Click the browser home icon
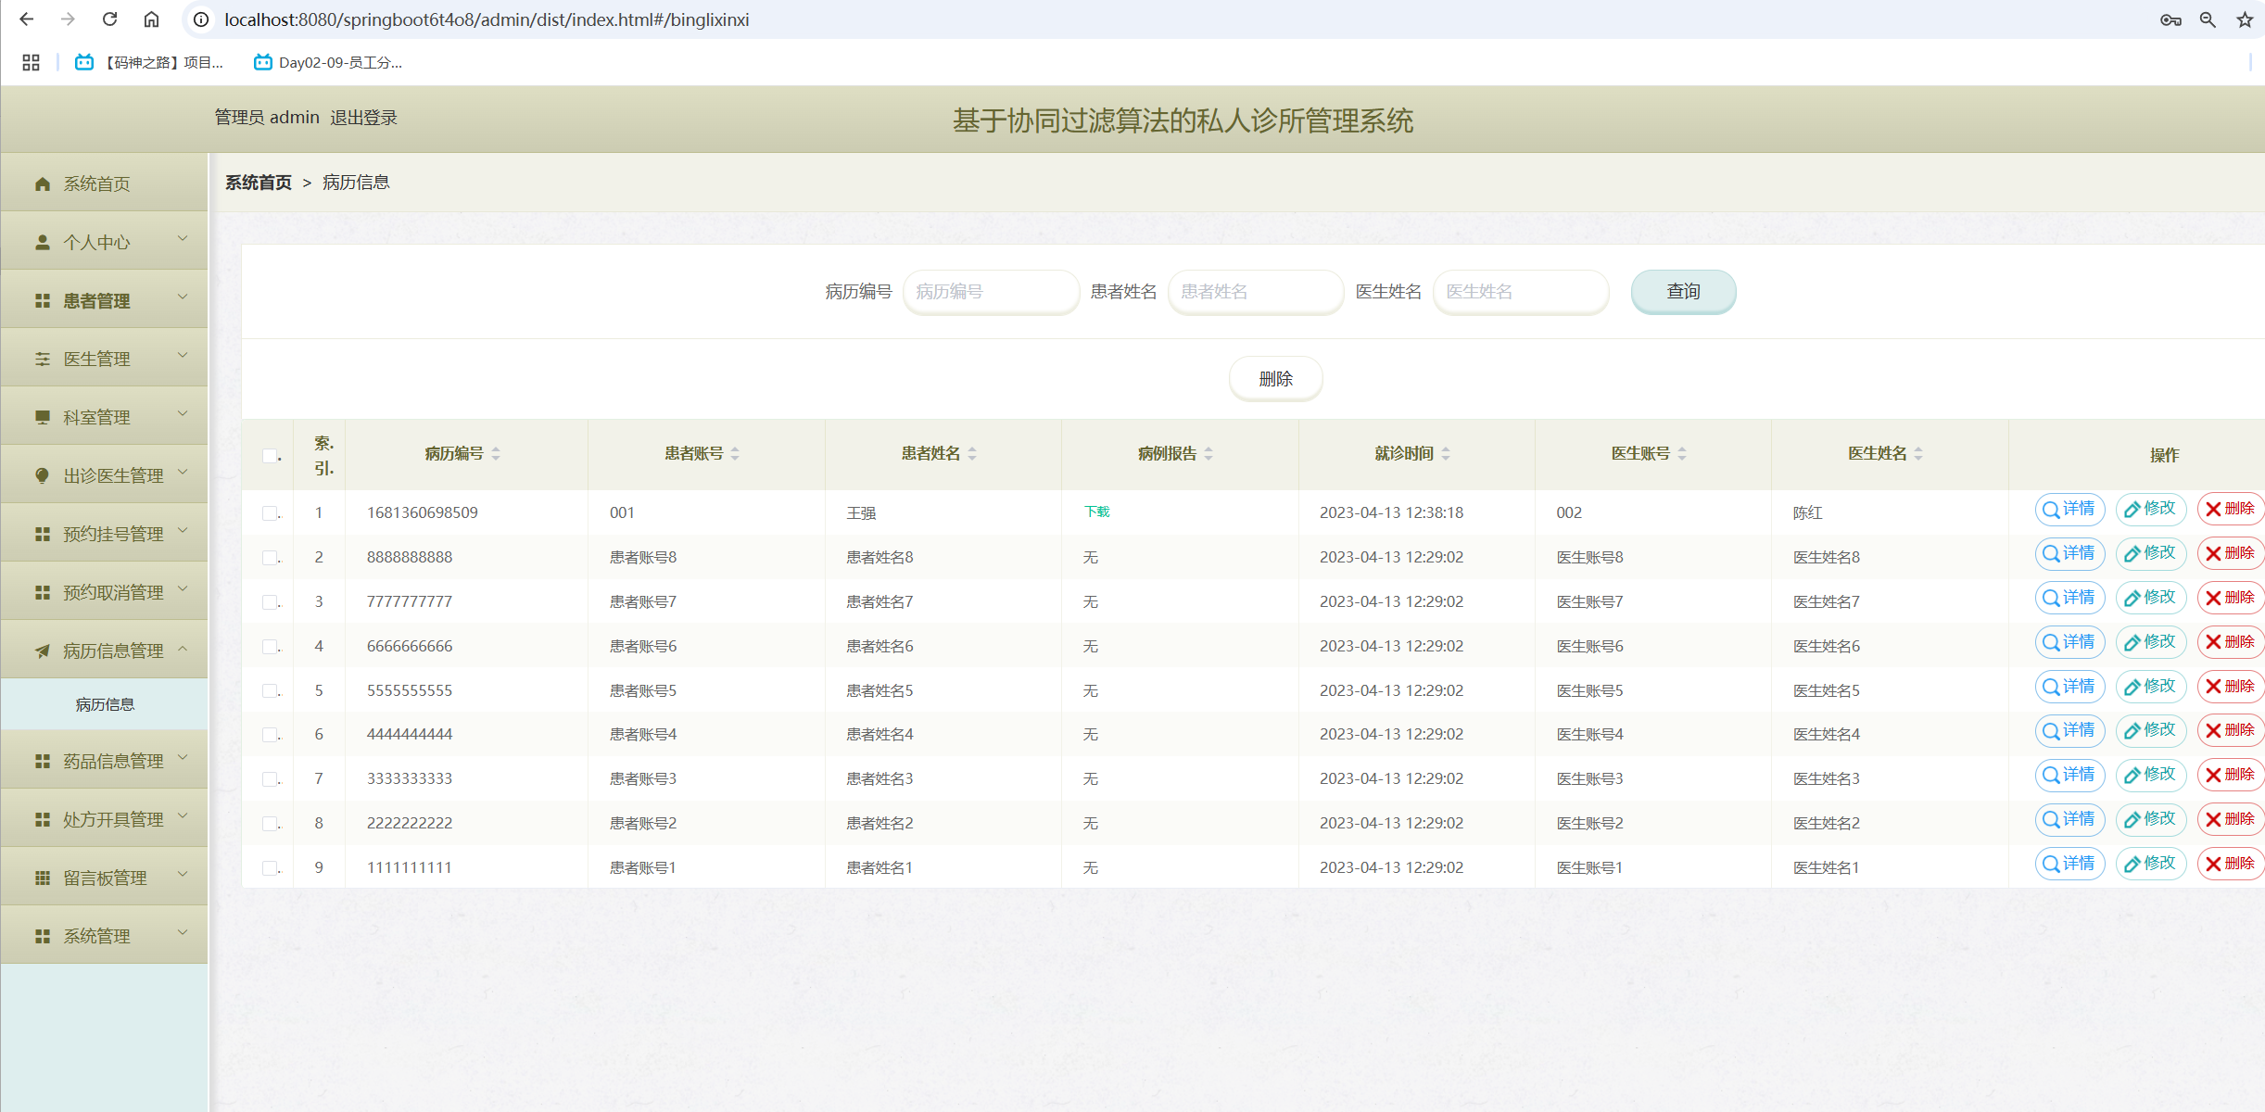This screenshot has height=1112, width=2265. pyautogui.click(x=152, y=19)
